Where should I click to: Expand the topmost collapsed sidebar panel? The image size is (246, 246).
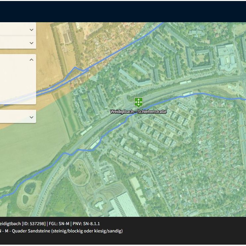pos(31,30)
